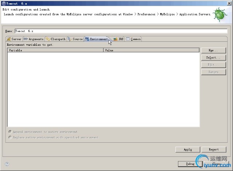233x171 pixels.
Task: Click the Name input field
Action: [121, 31]
